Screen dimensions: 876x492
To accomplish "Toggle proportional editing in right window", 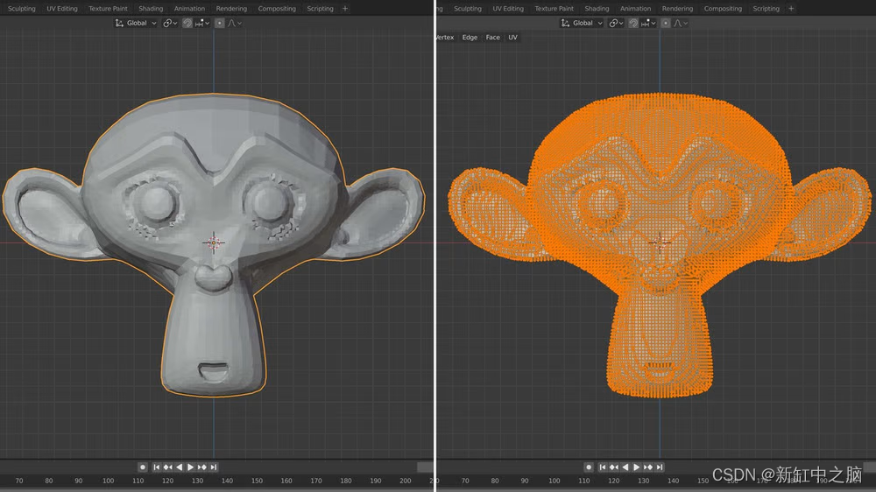I will point(666,23).
